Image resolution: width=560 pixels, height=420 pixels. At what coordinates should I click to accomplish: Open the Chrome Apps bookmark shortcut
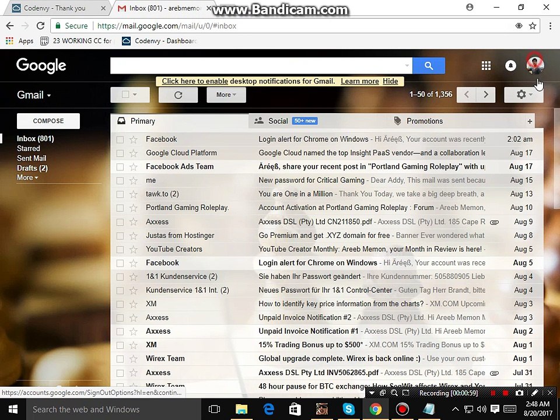[20, 41]
